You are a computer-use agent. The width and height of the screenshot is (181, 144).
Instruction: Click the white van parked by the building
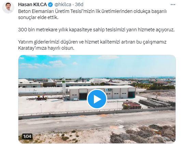pyautogui.click(x=76, y=99)
